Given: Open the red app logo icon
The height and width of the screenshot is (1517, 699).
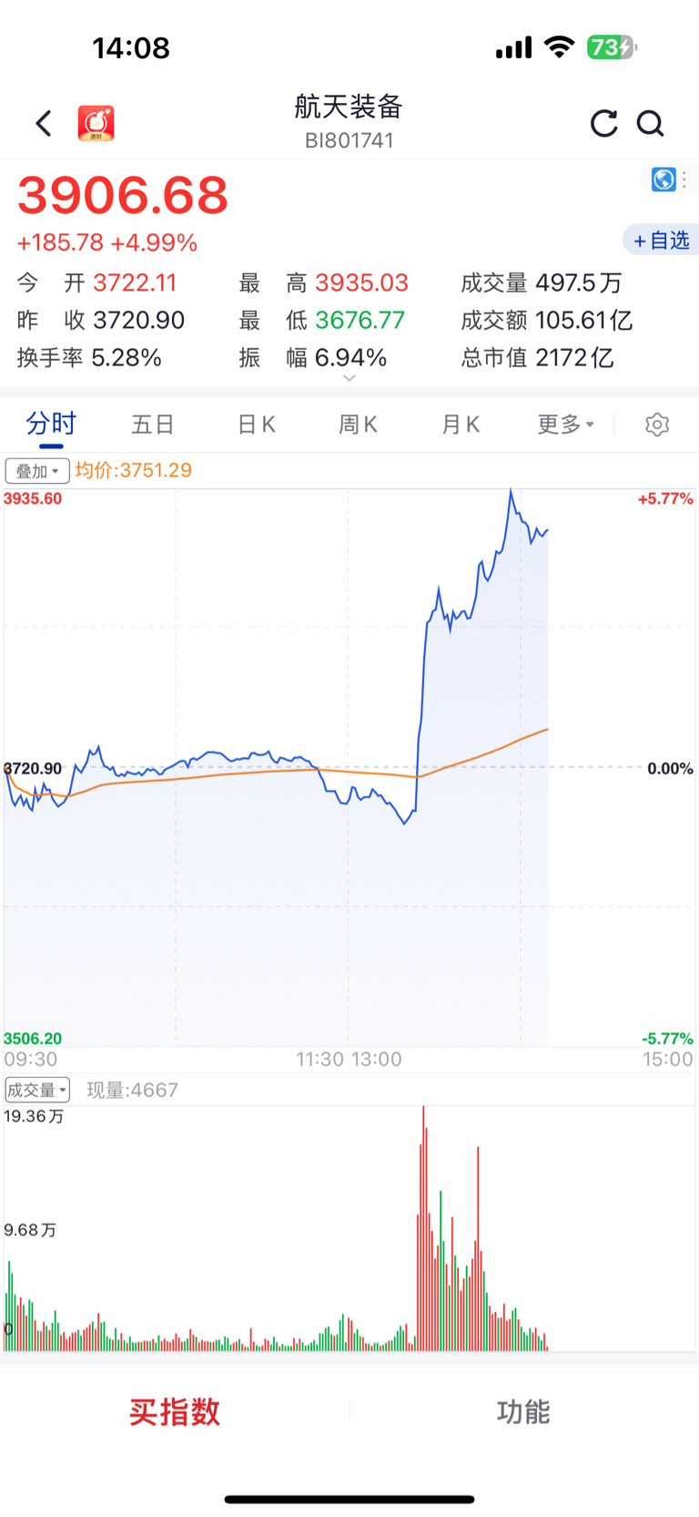Looking at the screenshot, I should [x=96, y=123].
